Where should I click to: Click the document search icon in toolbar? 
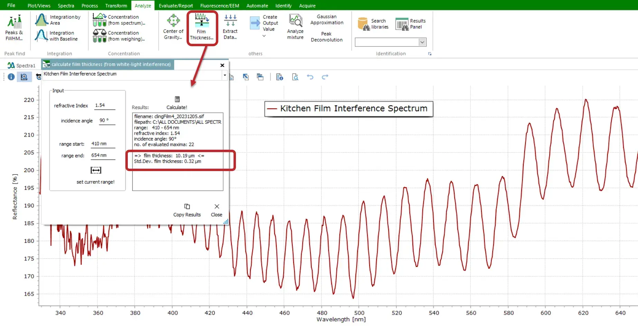(x=295, y=77)
